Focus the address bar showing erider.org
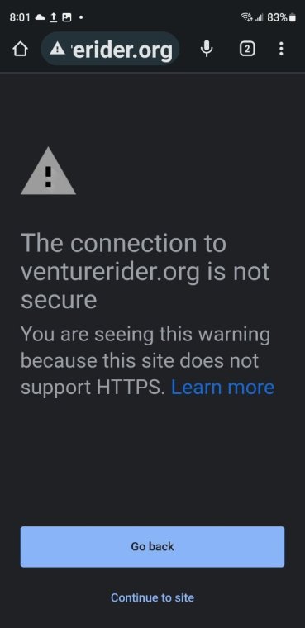Image resolution: width=305 pixels, height=628 pixels. point(110,50)
